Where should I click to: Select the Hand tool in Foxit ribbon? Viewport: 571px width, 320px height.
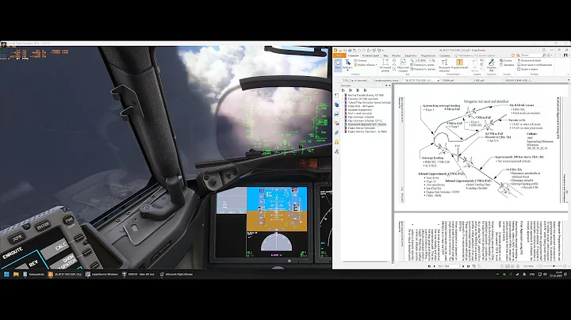(338, 66)
